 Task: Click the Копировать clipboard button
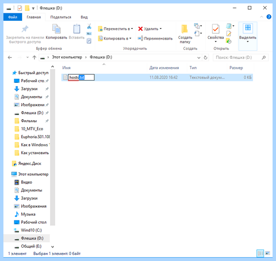(57, 32)
